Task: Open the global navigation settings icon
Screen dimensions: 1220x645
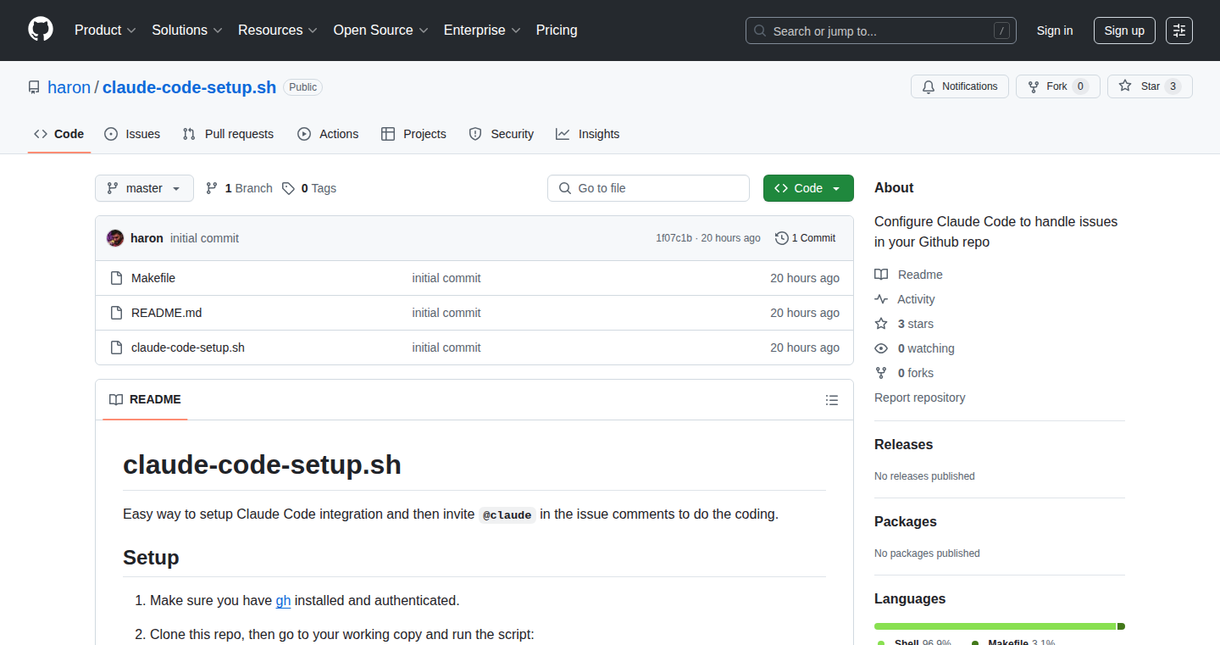Action: pos(1179,31)
